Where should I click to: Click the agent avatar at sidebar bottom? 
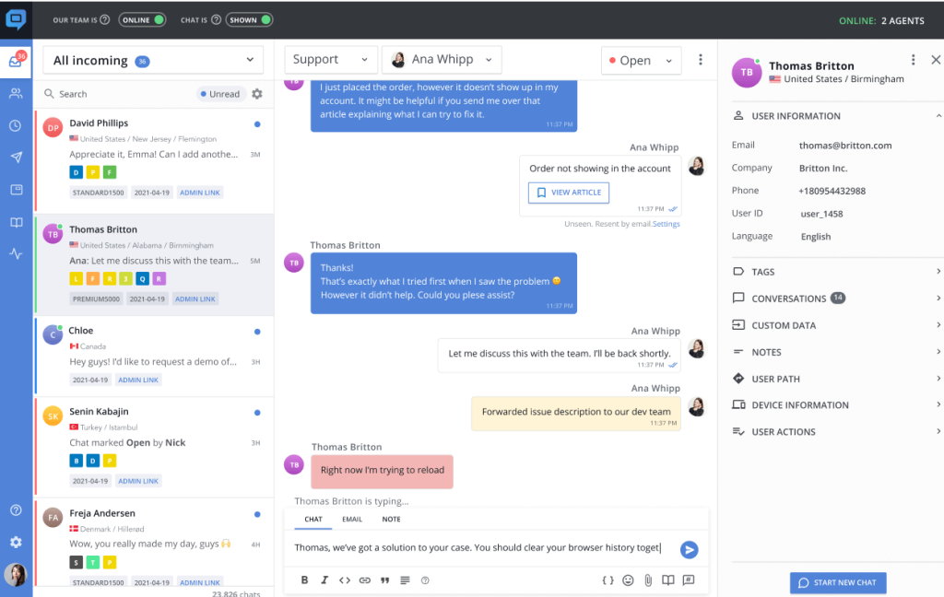coord(16,575)
